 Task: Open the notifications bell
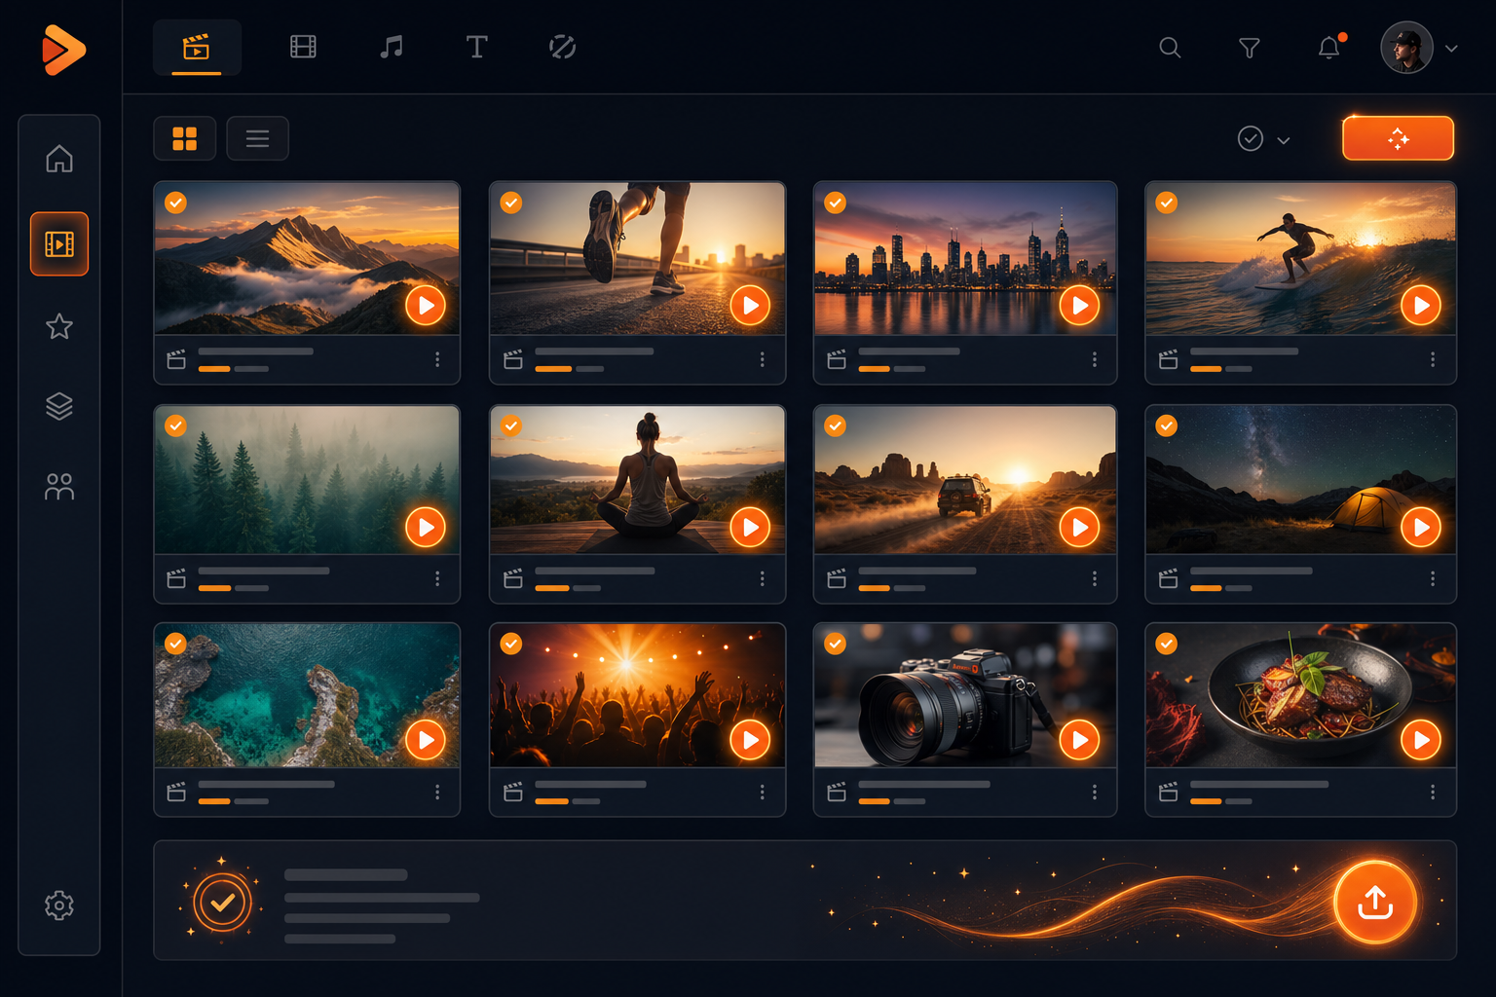click(x=1329, y=47)
